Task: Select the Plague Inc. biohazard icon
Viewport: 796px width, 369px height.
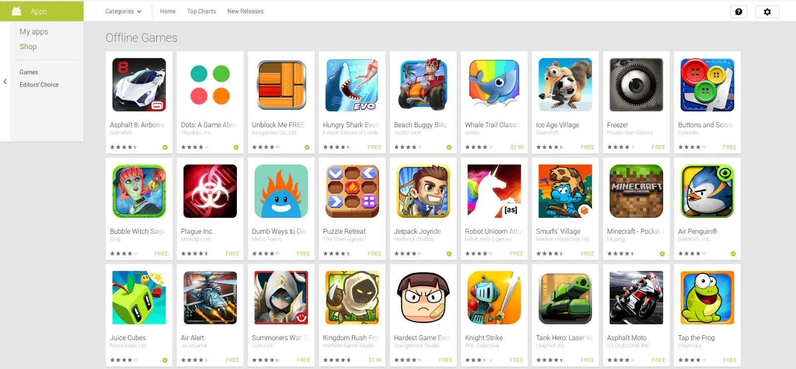Action: 210,191
